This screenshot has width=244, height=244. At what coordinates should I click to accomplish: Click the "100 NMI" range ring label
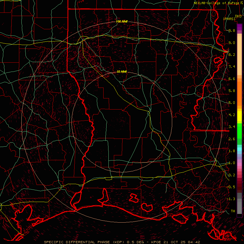[x=122, y=21]
